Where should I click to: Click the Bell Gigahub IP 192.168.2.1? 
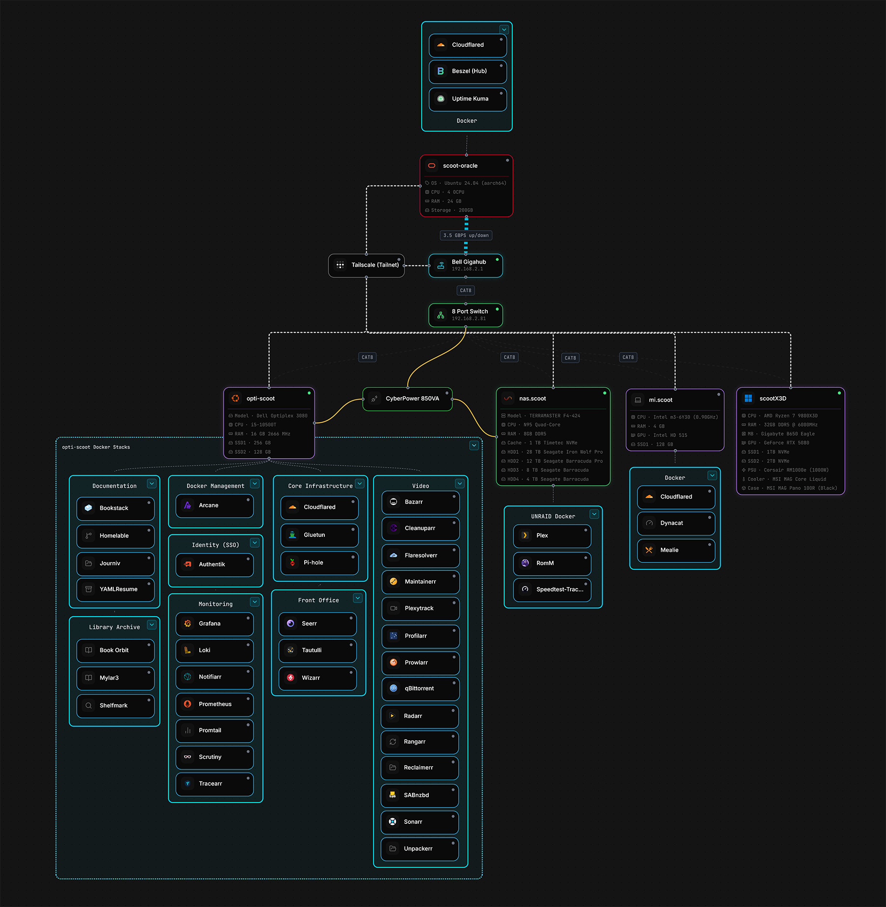467,269
